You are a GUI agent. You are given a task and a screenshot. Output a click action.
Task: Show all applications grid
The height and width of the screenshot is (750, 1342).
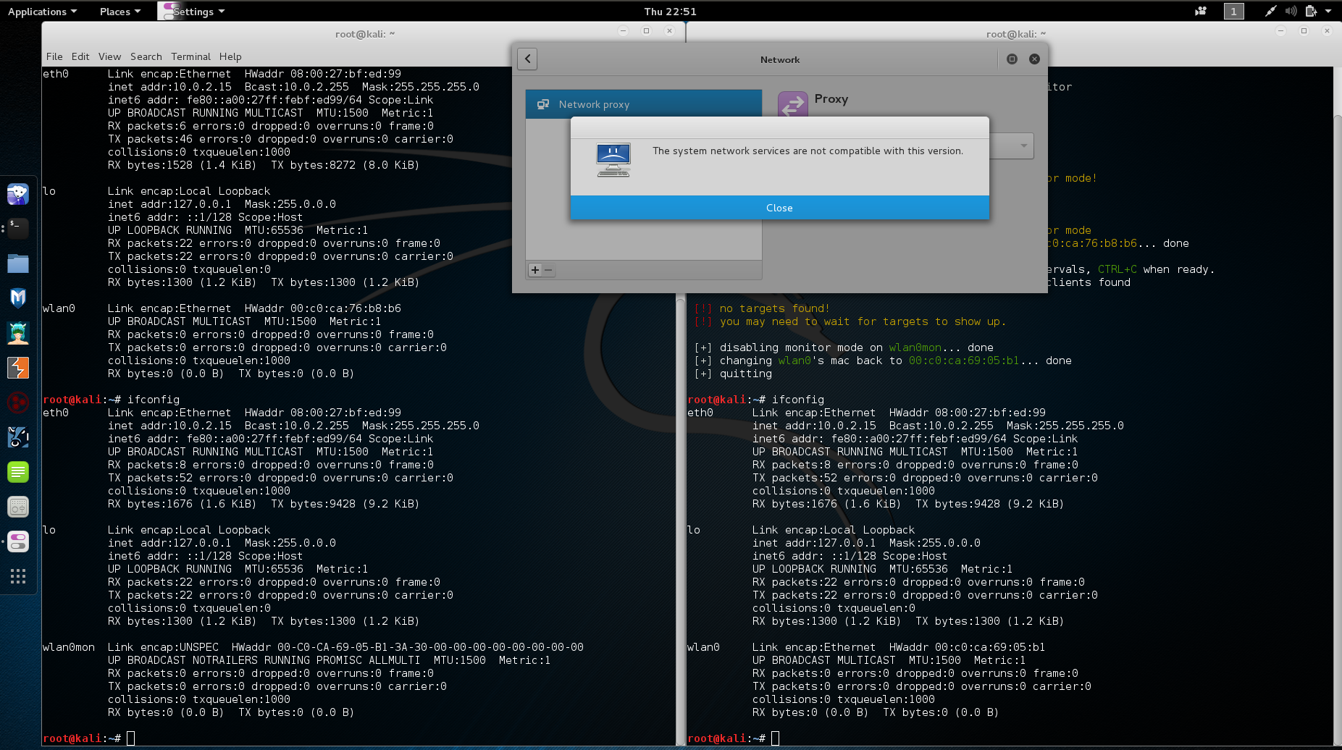tap(18, 576)
